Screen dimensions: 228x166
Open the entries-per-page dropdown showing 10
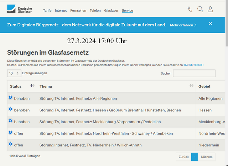pos(14,73)
